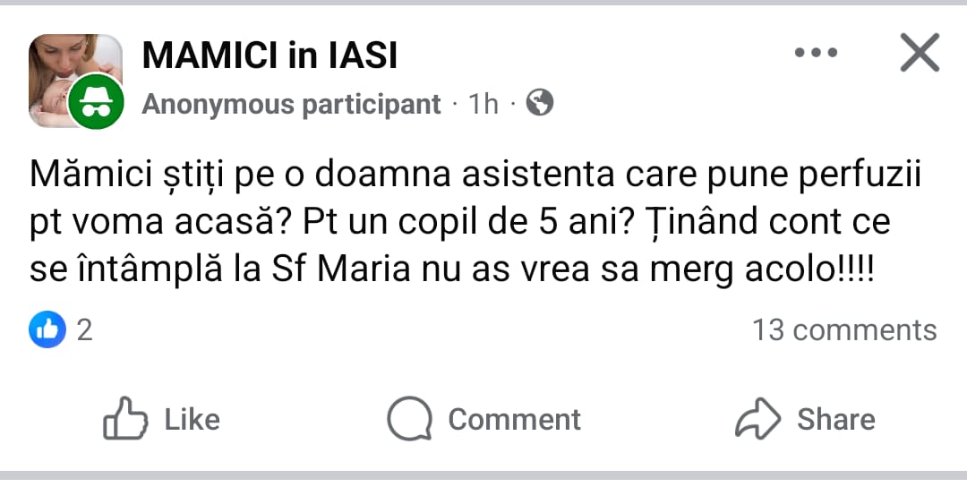This screenshot has height=487, width=967.
Task: Click the Share arrow icon
Action: tap(757, 419)
